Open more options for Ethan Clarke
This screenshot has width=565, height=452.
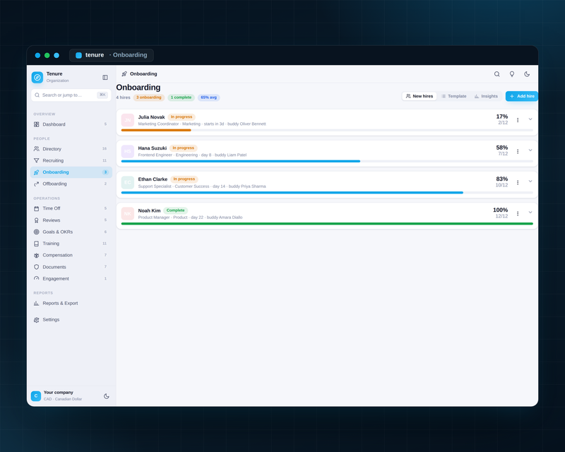518,183
